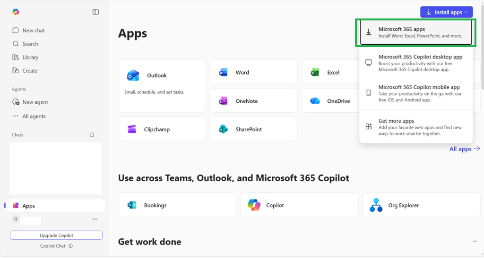Click the Copilot Chat info icon
The height and width of the screenshot is (259, 484).
(71, 246)
